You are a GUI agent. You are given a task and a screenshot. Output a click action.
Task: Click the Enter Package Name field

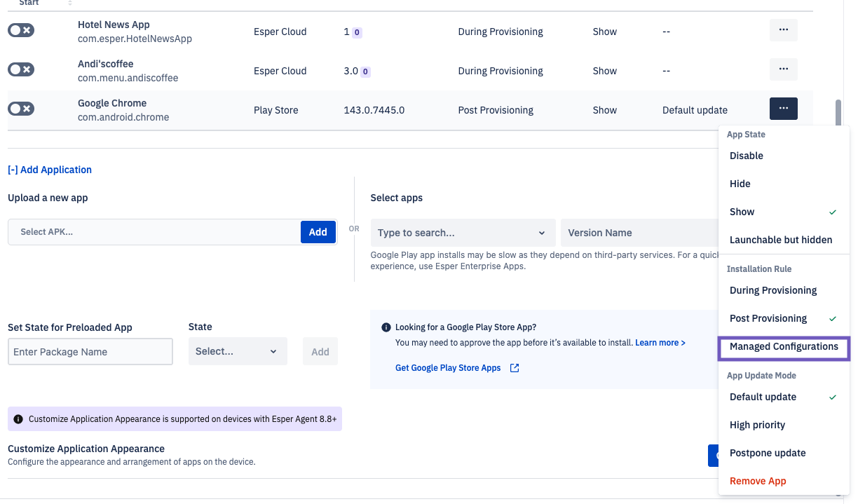90,352
